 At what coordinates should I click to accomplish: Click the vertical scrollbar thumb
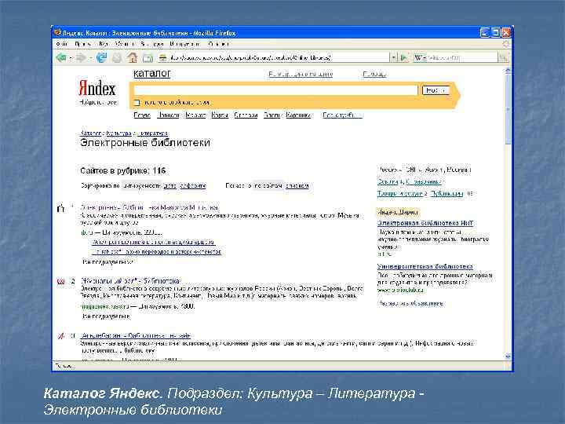click(x=508, y=110)
